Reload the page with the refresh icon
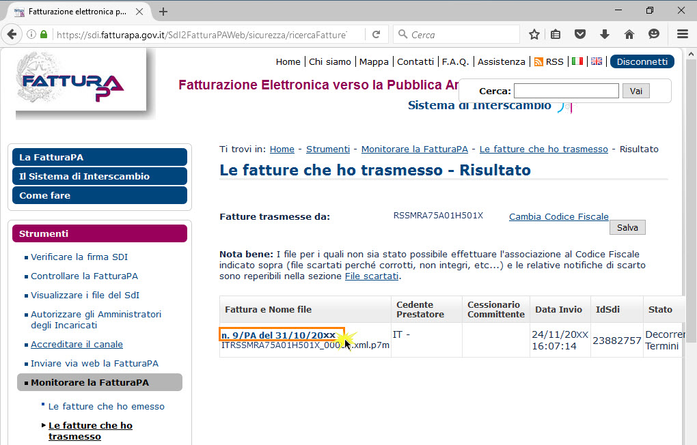The image size is (697, 445). (376, 34)
